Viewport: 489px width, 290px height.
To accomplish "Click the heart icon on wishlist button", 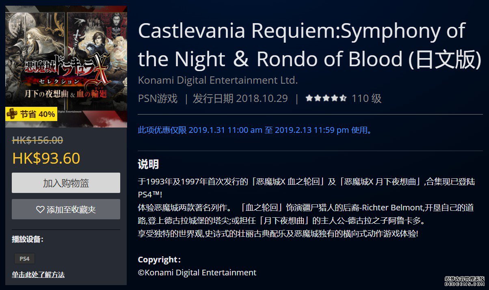I will click(40, 210).
